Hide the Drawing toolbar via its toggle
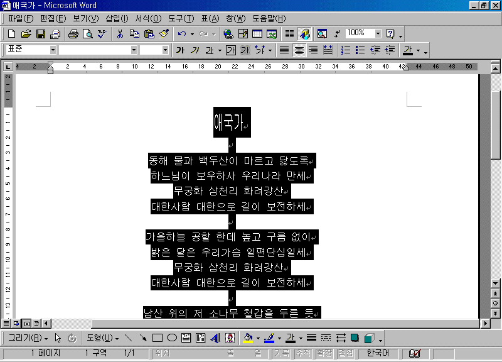The width and height of the screenshot is (502, 362). (304, 34)
